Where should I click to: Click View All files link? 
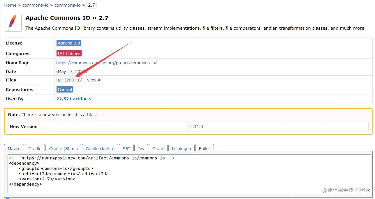(95, 80)
